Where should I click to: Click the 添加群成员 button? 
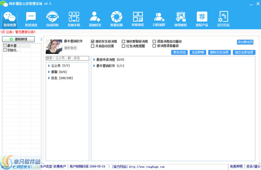point(245,42)
